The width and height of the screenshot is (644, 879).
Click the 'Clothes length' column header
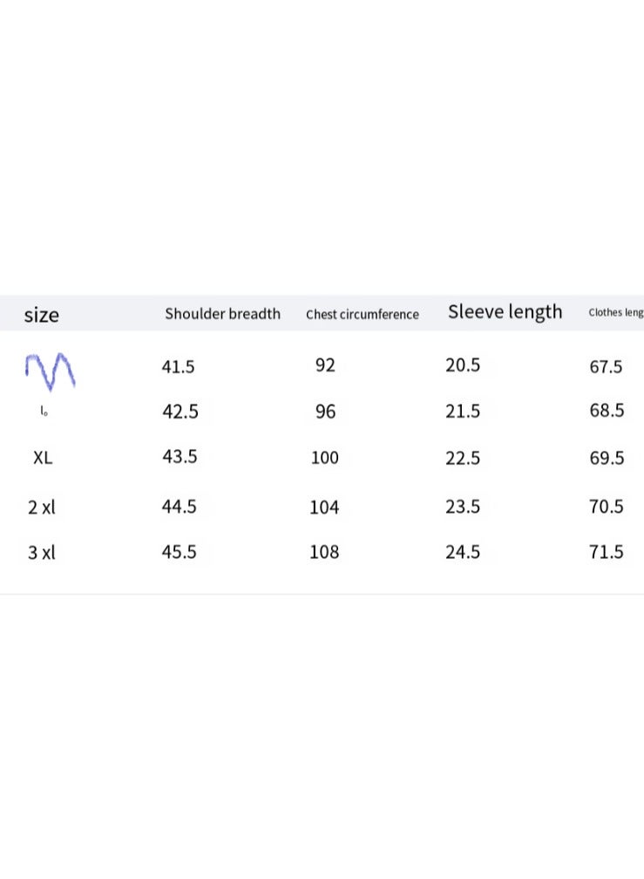click(615, 312)
